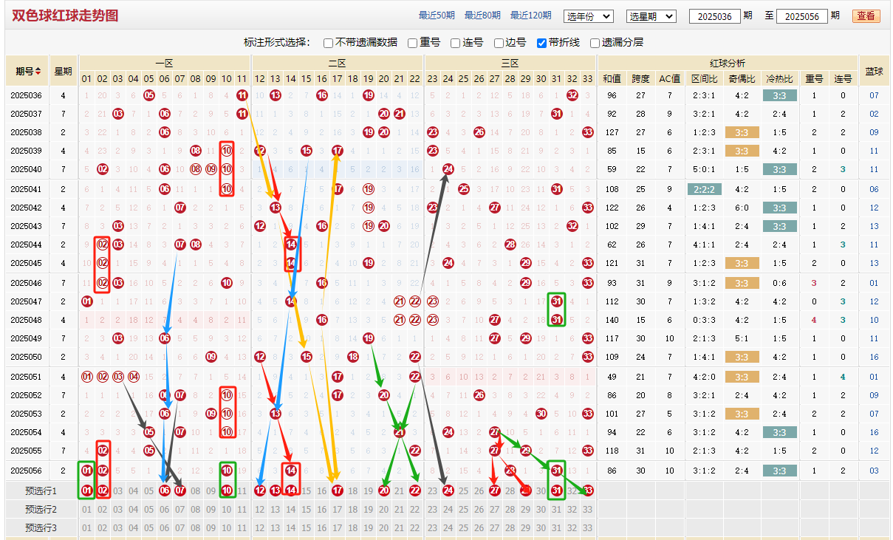Click red ball 12 in 预选行1
Viewport: 893px width, 540px height.
click(260, 491)
